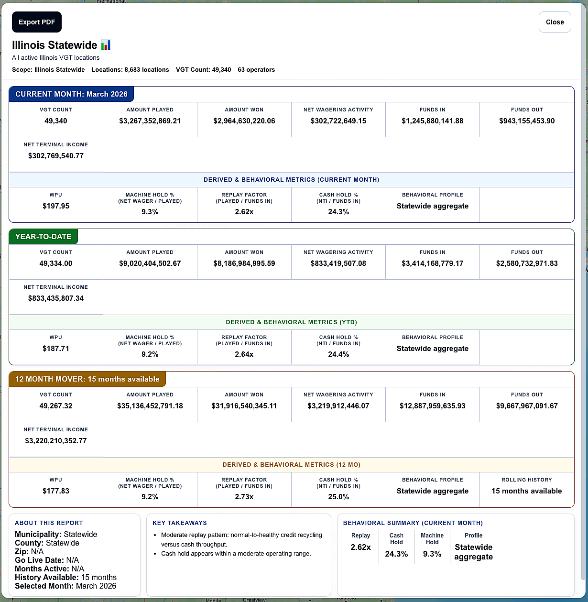Click Behavioral Summary Machine Hold 9.3%
The image size is (588, 602).
432,554
